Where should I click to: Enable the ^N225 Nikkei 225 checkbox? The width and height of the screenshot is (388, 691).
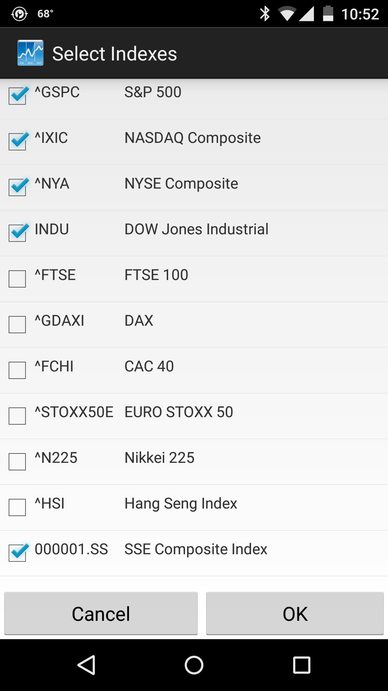pyautogui.click(x=17, y=462)
